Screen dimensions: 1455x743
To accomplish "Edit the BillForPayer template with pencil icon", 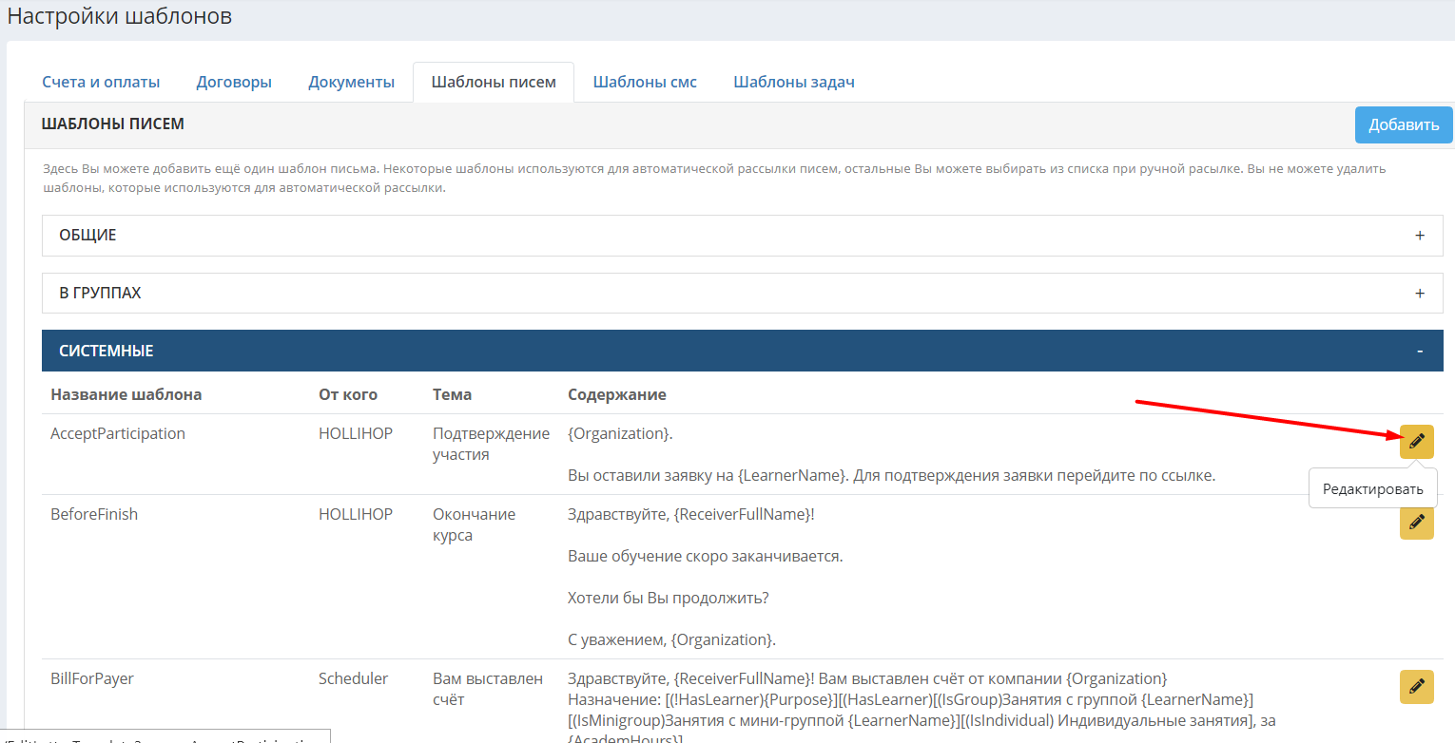I will pos(1416,687).
